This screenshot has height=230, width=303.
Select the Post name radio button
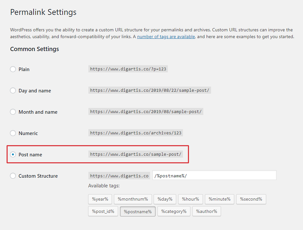pos(13,154)
